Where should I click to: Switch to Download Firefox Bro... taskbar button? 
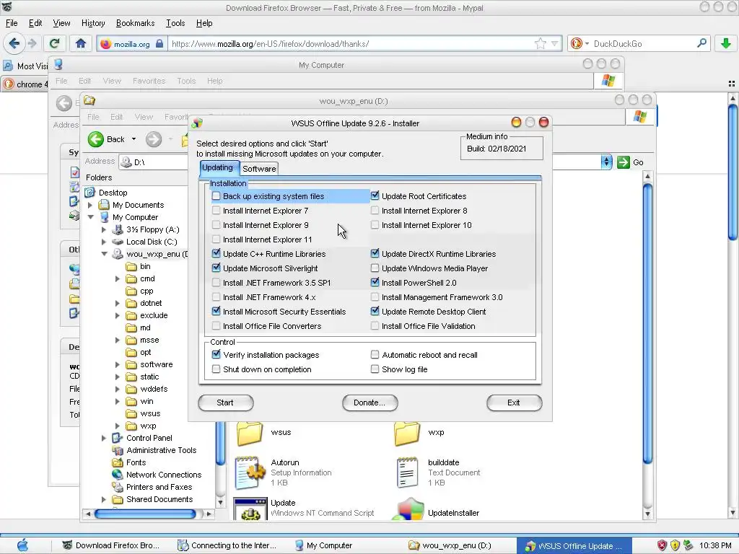tap(111, 545)
